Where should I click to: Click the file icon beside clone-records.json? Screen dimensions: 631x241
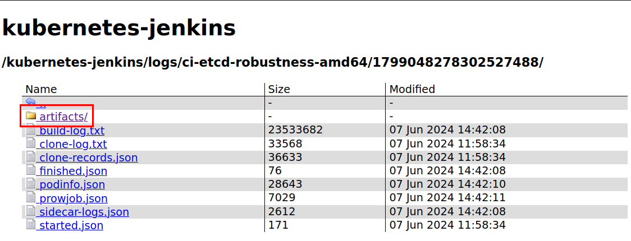30,157
